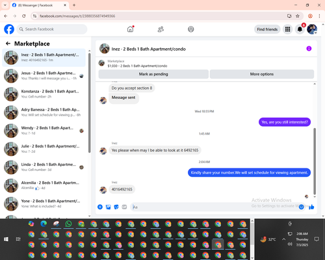Go back using the Marketplace back arrow

[8, 44]
